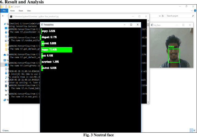Minimize the project Explorer window

180,6
